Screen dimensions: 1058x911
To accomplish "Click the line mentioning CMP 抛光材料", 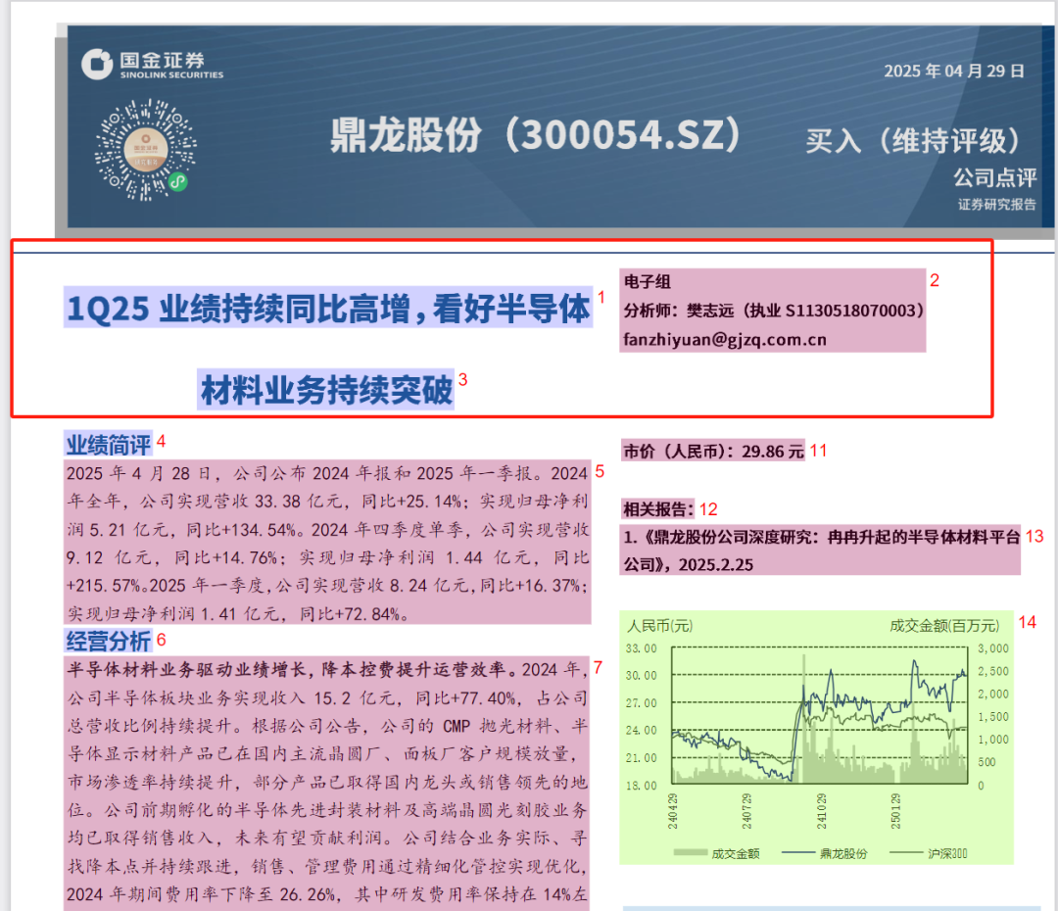I will (x=327, y=726).
